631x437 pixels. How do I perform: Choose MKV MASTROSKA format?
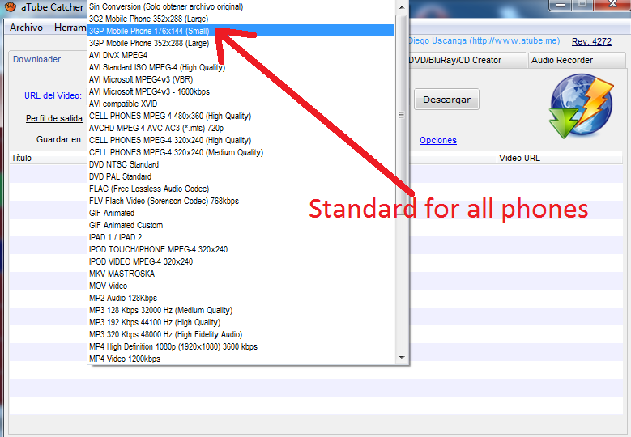coord(241,274)
